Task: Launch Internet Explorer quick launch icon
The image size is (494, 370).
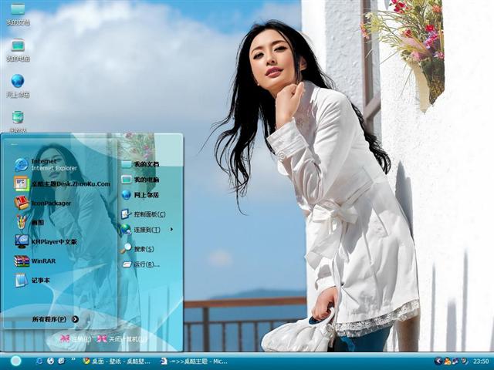Action: coord(39,361)
